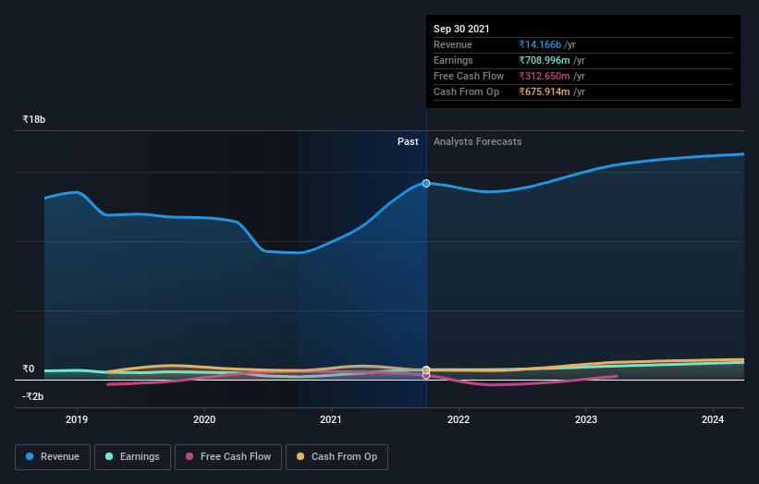Click the tooltip date 'Sep 30 2021'
The height and width of the screenshot is (484, 759).
pyautogui.click(x=461, y=29)
